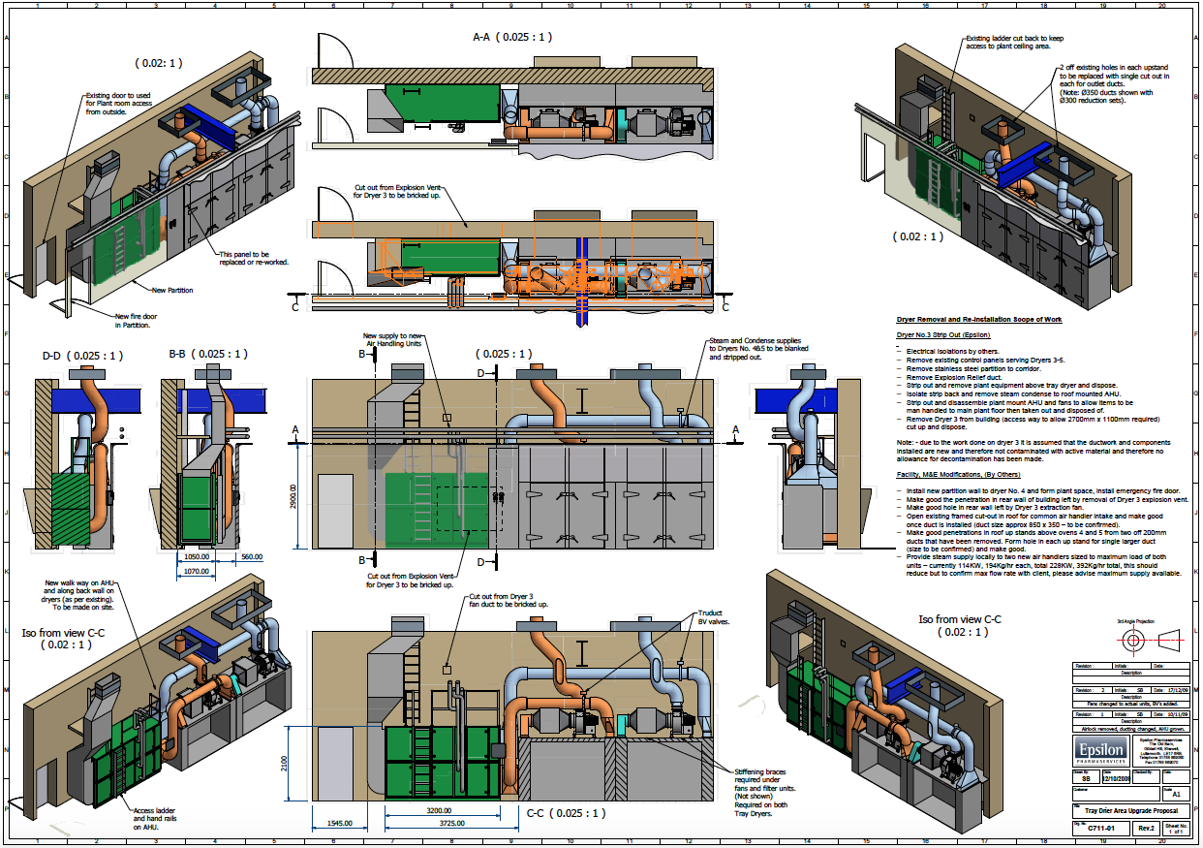Select the "New Partition" callout
This screenshot has width=1203, height=848.
pos(172,290)
